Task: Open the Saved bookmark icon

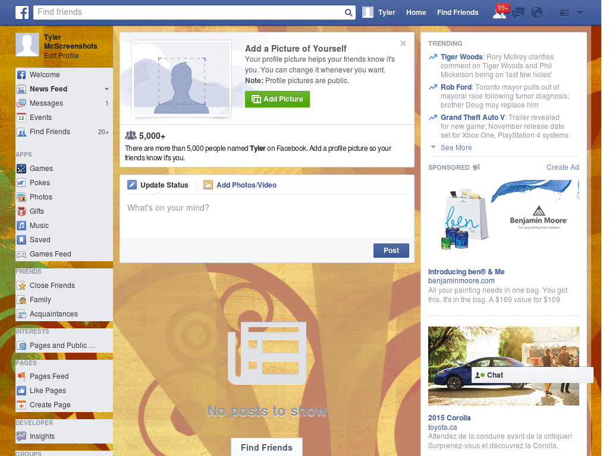Action: (x=21, y=240)
